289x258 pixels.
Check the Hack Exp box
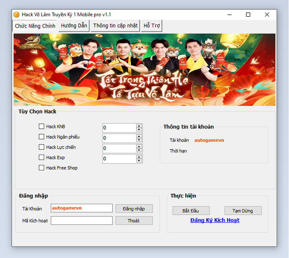pyautogui.click(x=42, y=158)
